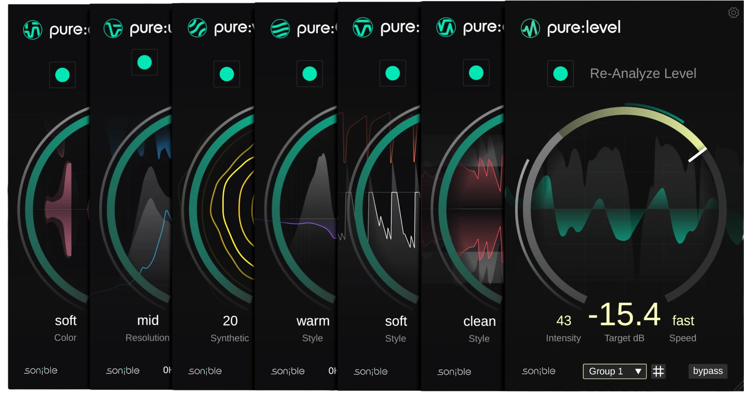Select the Target dB readout showing -15.4
This screenshot has height=399, width=744.
coord(625,316)
